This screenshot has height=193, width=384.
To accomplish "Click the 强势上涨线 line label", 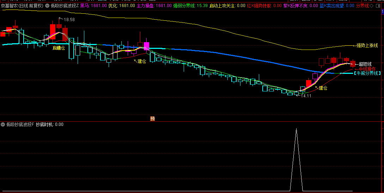I will [367, 45].
